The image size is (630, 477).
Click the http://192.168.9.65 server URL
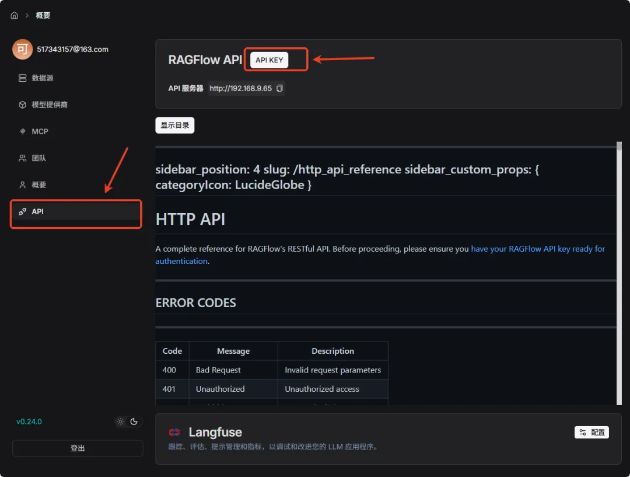241,88
